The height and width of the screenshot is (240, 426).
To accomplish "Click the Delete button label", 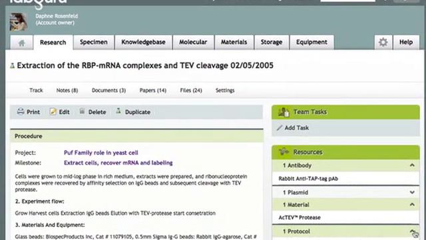I will pos(97,112).
